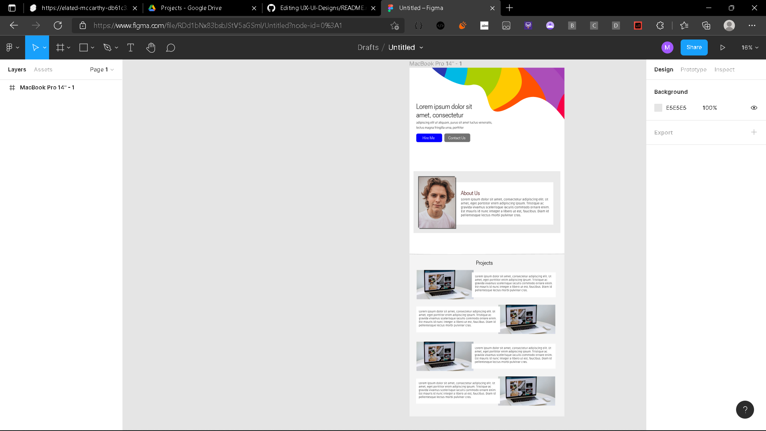Viewport: 766px width, 431px height.
Task: Select the Frame tool
Action: (60, 47)
